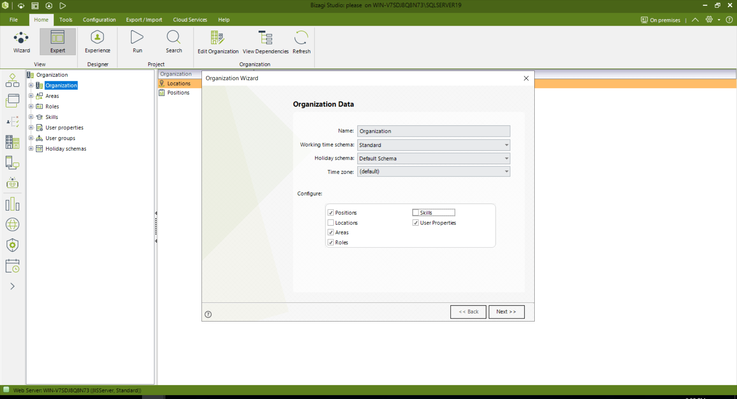Expand the Organization tree node

tap(31, 85)
